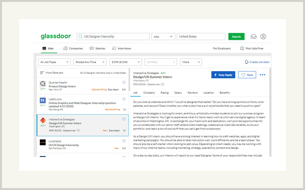Open the All Job Types dropdown
The height and width of the screenshot is (190, 305).
coord(54,62)
